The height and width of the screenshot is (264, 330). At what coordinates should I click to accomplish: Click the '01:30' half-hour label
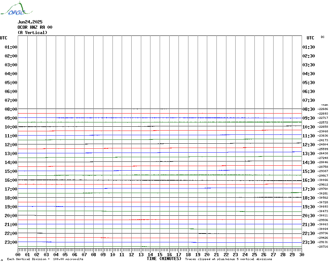coord(309,47)
